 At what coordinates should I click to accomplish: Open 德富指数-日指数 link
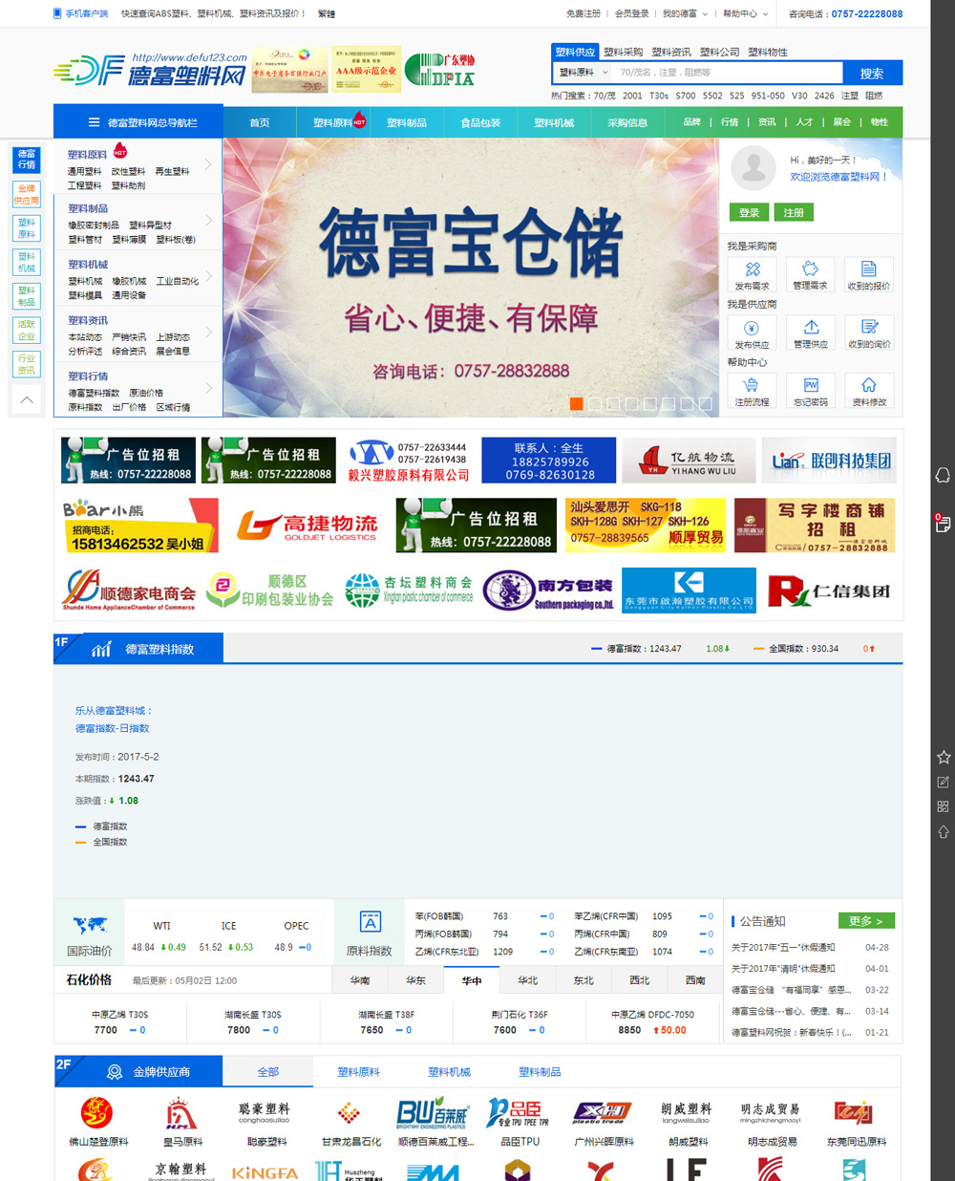(113, 728)
